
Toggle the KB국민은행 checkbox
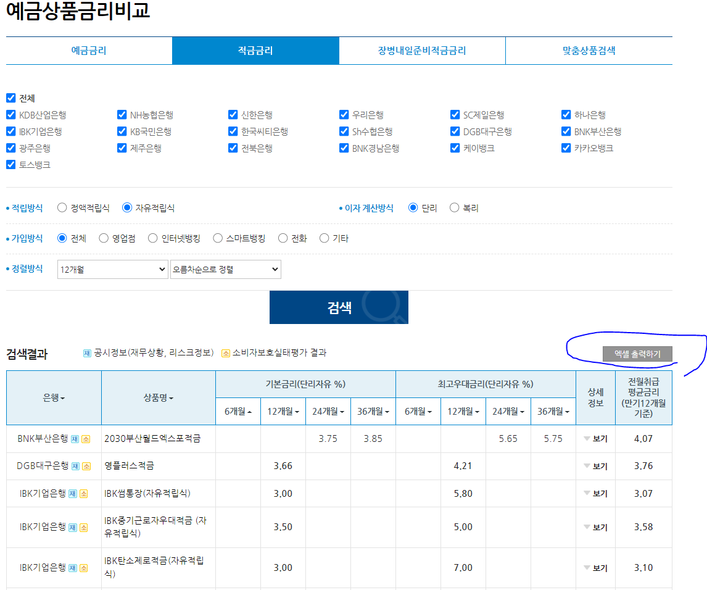122,131
